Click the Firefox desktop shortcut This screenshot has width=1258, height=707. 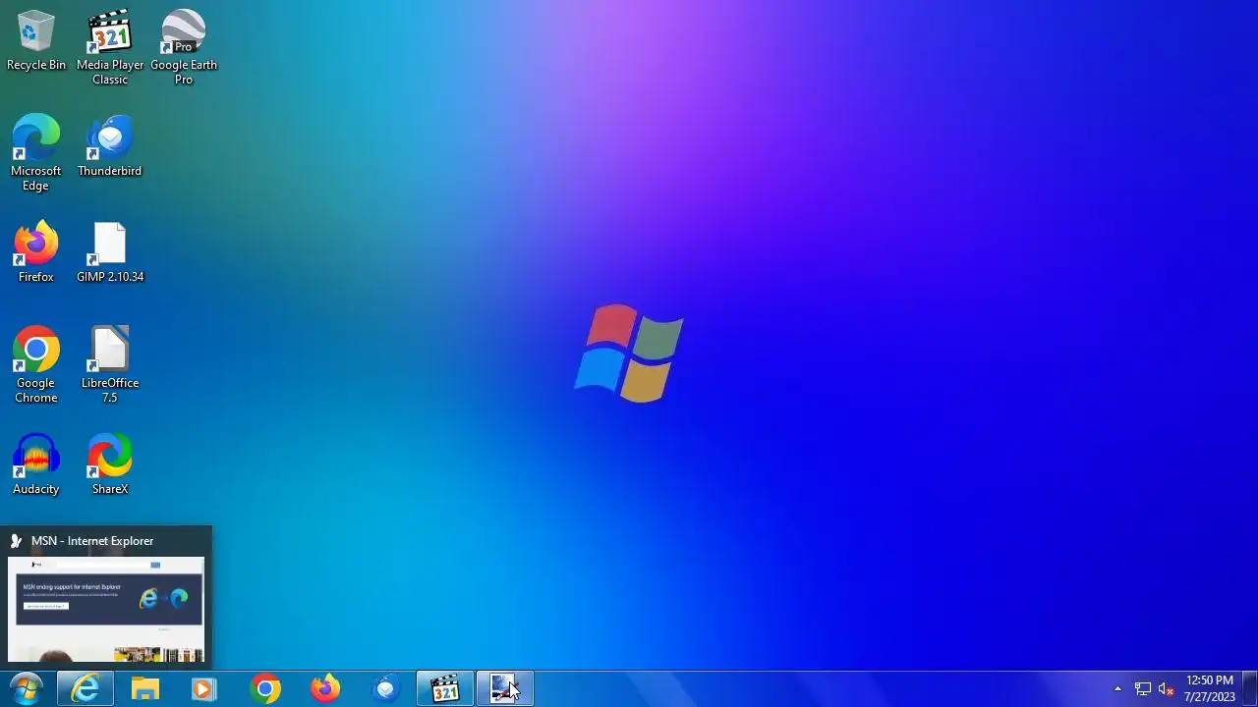pyautogui.click(x=36, y=252)
